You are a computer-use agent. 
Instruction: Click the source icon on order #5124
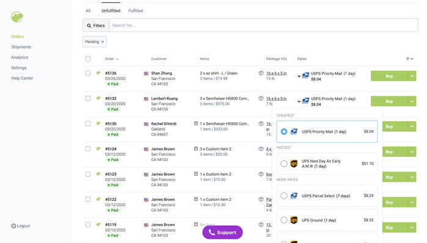click(x=98, y=148)
